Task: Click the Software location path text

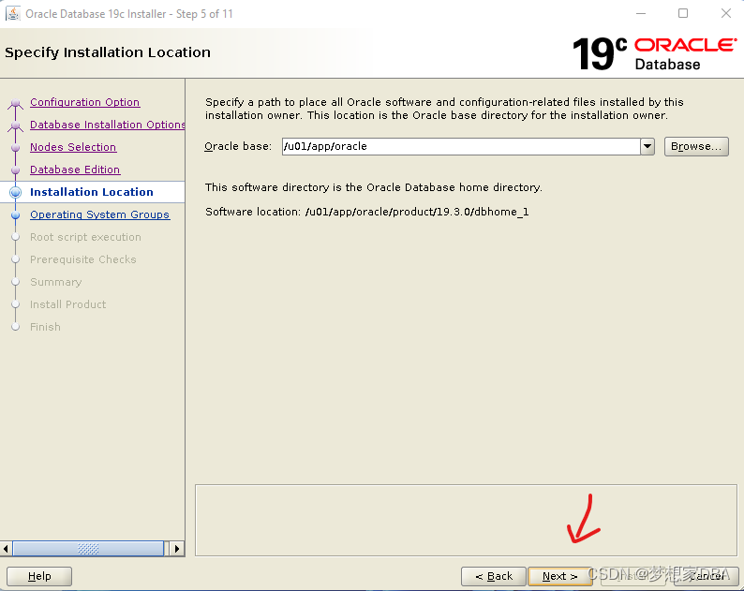Action: [x=417, y=212]
